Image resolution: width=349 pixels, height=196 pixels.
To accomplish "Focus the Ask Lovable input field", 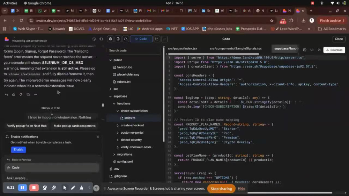I will [51, 178].
